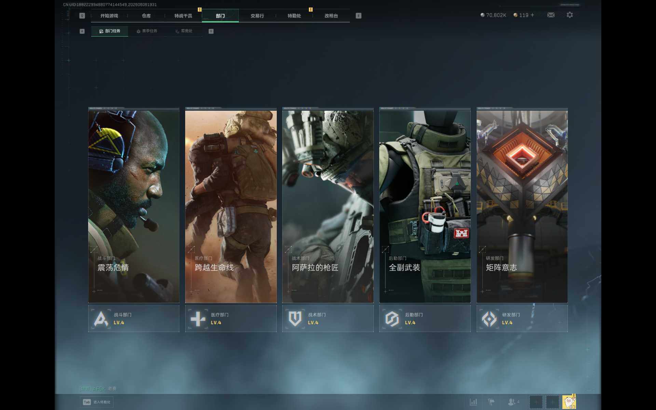Click the yellow alert badge above 特勤处
656x410 pixels.
311,10
